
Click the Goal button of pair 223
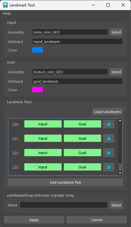(x=83, y=167)
